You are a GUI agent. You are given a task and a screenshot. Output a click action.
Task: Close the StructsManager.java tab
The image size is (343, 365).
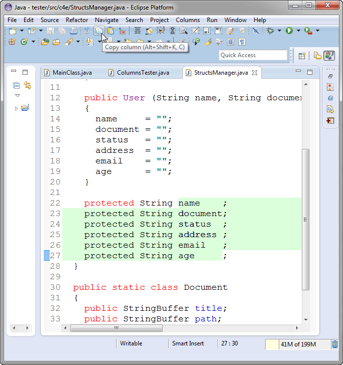click(x=255, y=73)
